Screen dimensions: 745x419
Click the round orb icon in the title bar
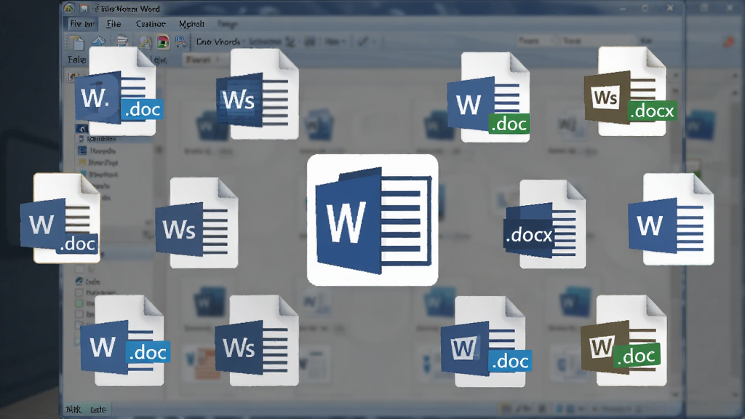tap(69, 8)
